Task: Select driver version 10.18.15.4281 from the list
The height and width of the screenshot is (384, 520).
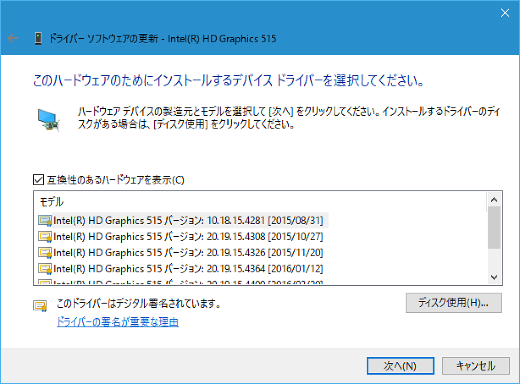Action: [173, 220]
